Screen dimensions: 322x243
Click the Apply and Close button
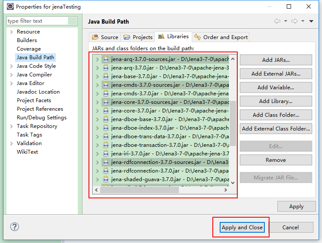242,227
